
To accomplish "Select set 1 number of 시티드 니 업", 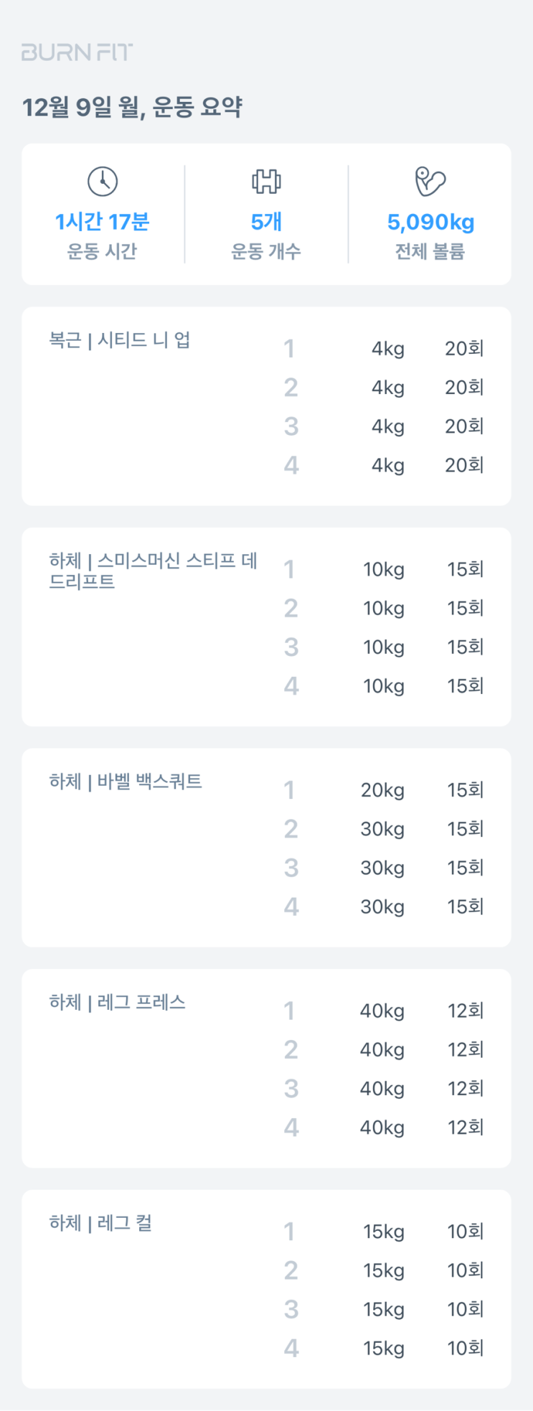I will point(289,349).
